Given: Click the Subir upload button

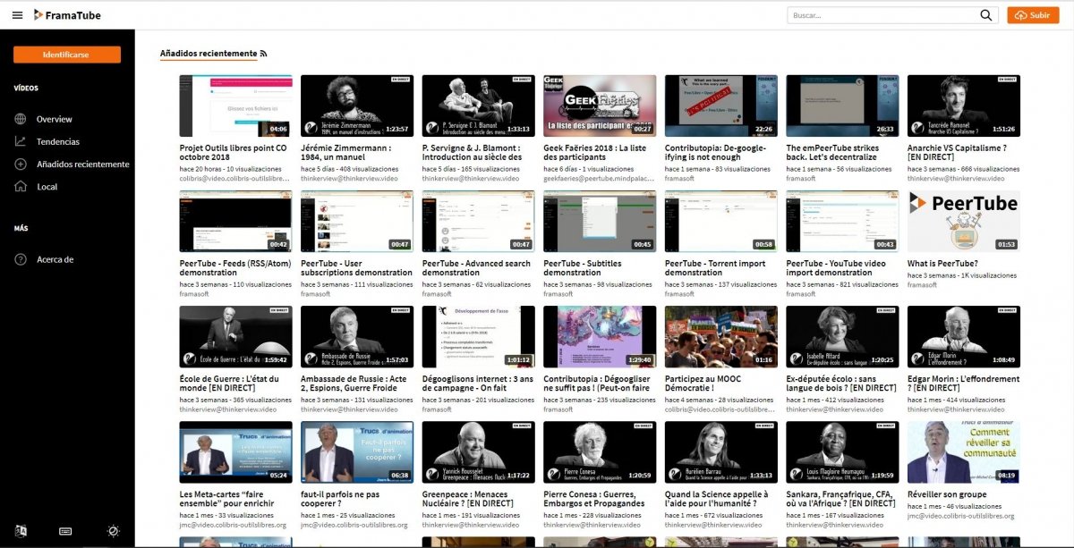Looking at the screenshot, I should click(x=1032, y=15).
